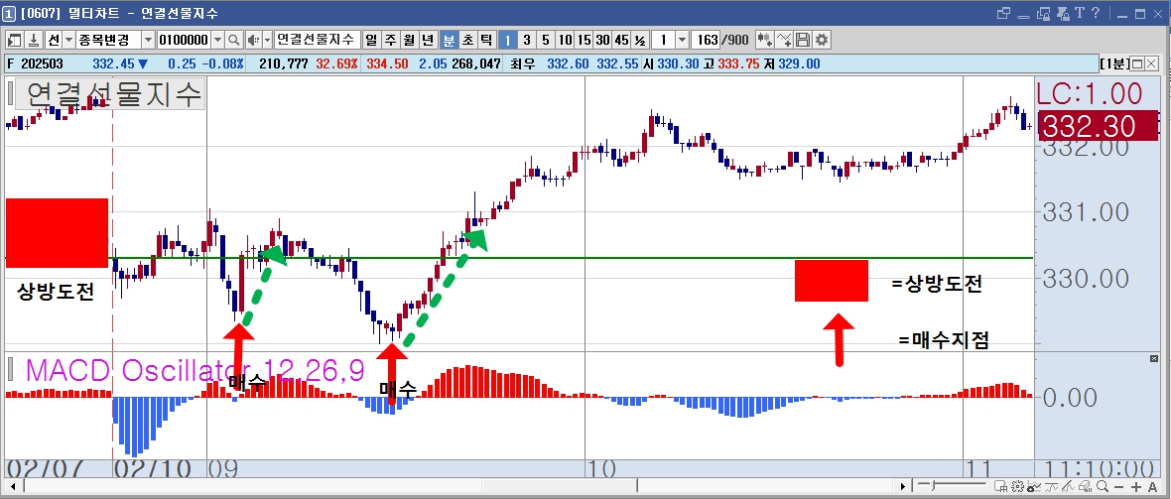Choose the 30 minute interval button

pyautogui.click(x=602, y=40)
